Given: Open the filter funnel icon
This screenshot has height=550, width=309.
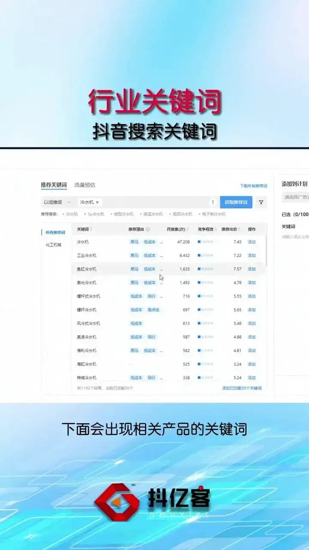Looking at the screenshot, I should [x=261, y=202].
